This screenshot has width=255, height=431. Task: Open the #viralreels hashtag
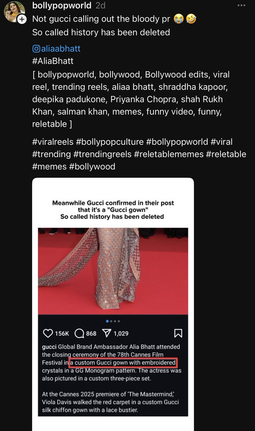[53, 142]
